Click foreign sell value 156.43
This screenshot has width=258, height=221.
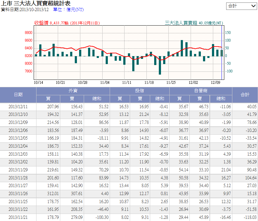coord(77,107)
